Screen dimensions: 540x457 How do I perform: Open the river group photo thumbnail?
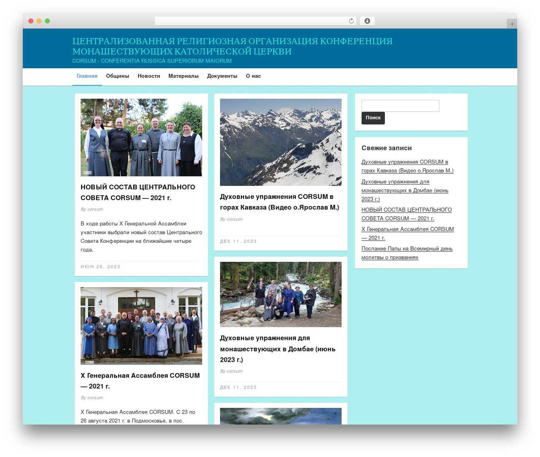(281, 294)
